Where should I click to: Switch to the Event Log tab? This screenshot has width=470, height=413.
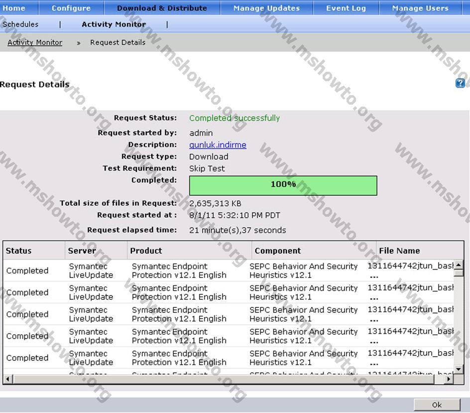(346, 8)
